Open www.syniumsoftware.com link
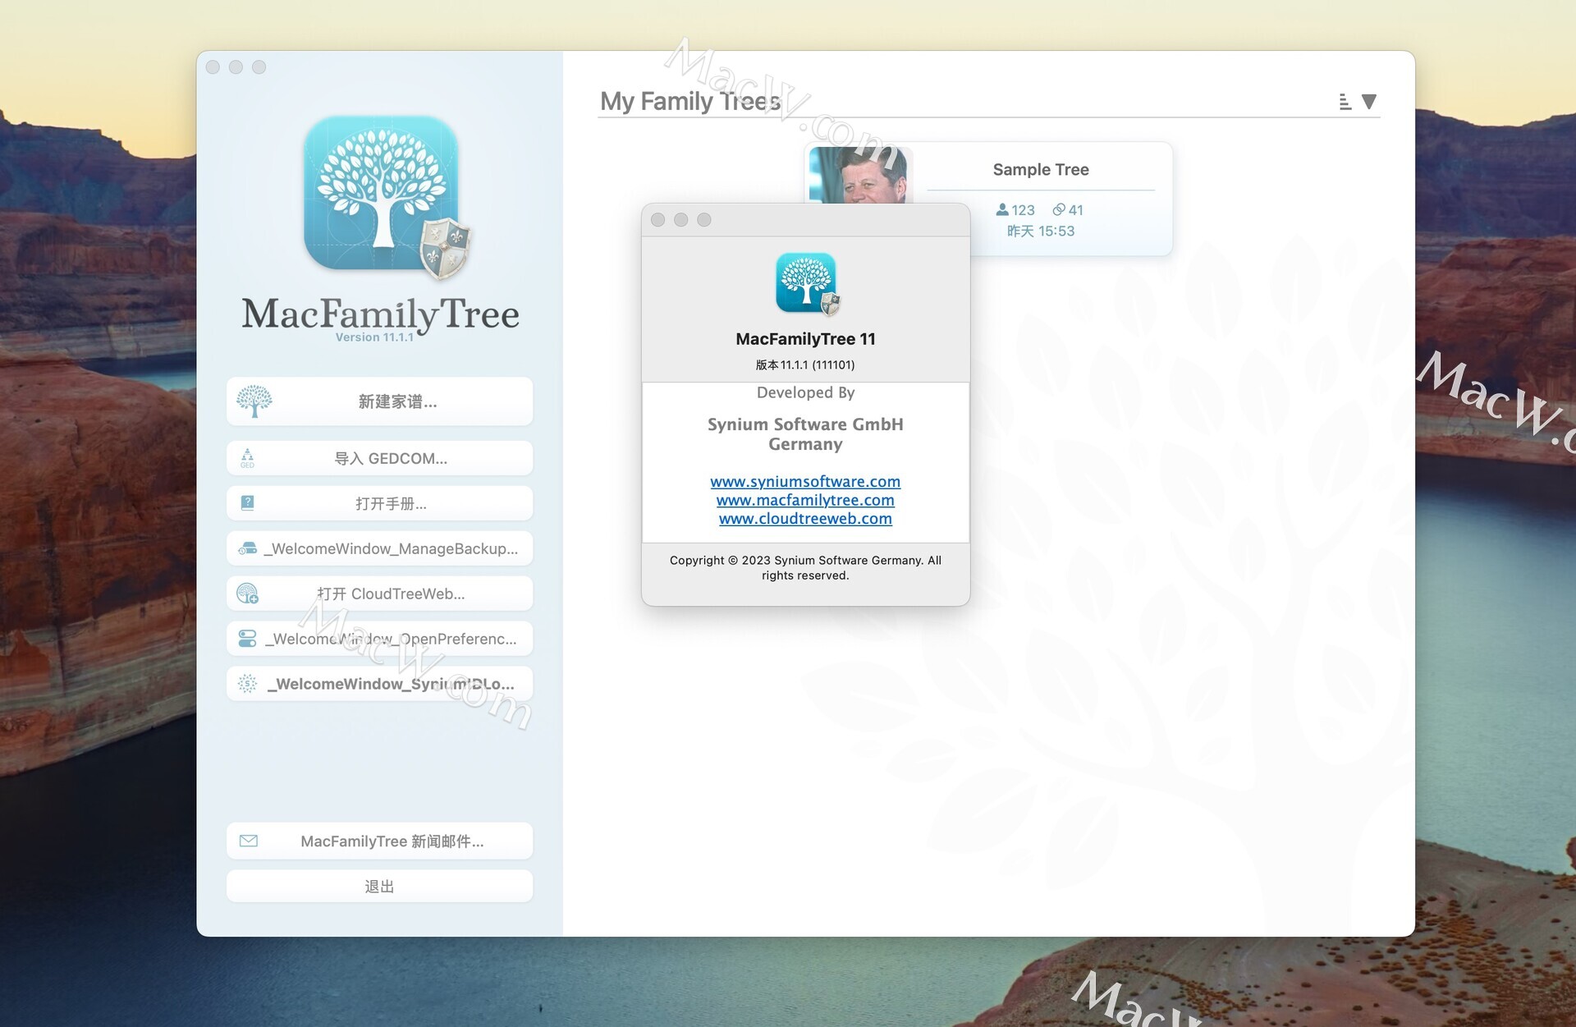This screenshot has width=1576, height=1027. [805, 481]
